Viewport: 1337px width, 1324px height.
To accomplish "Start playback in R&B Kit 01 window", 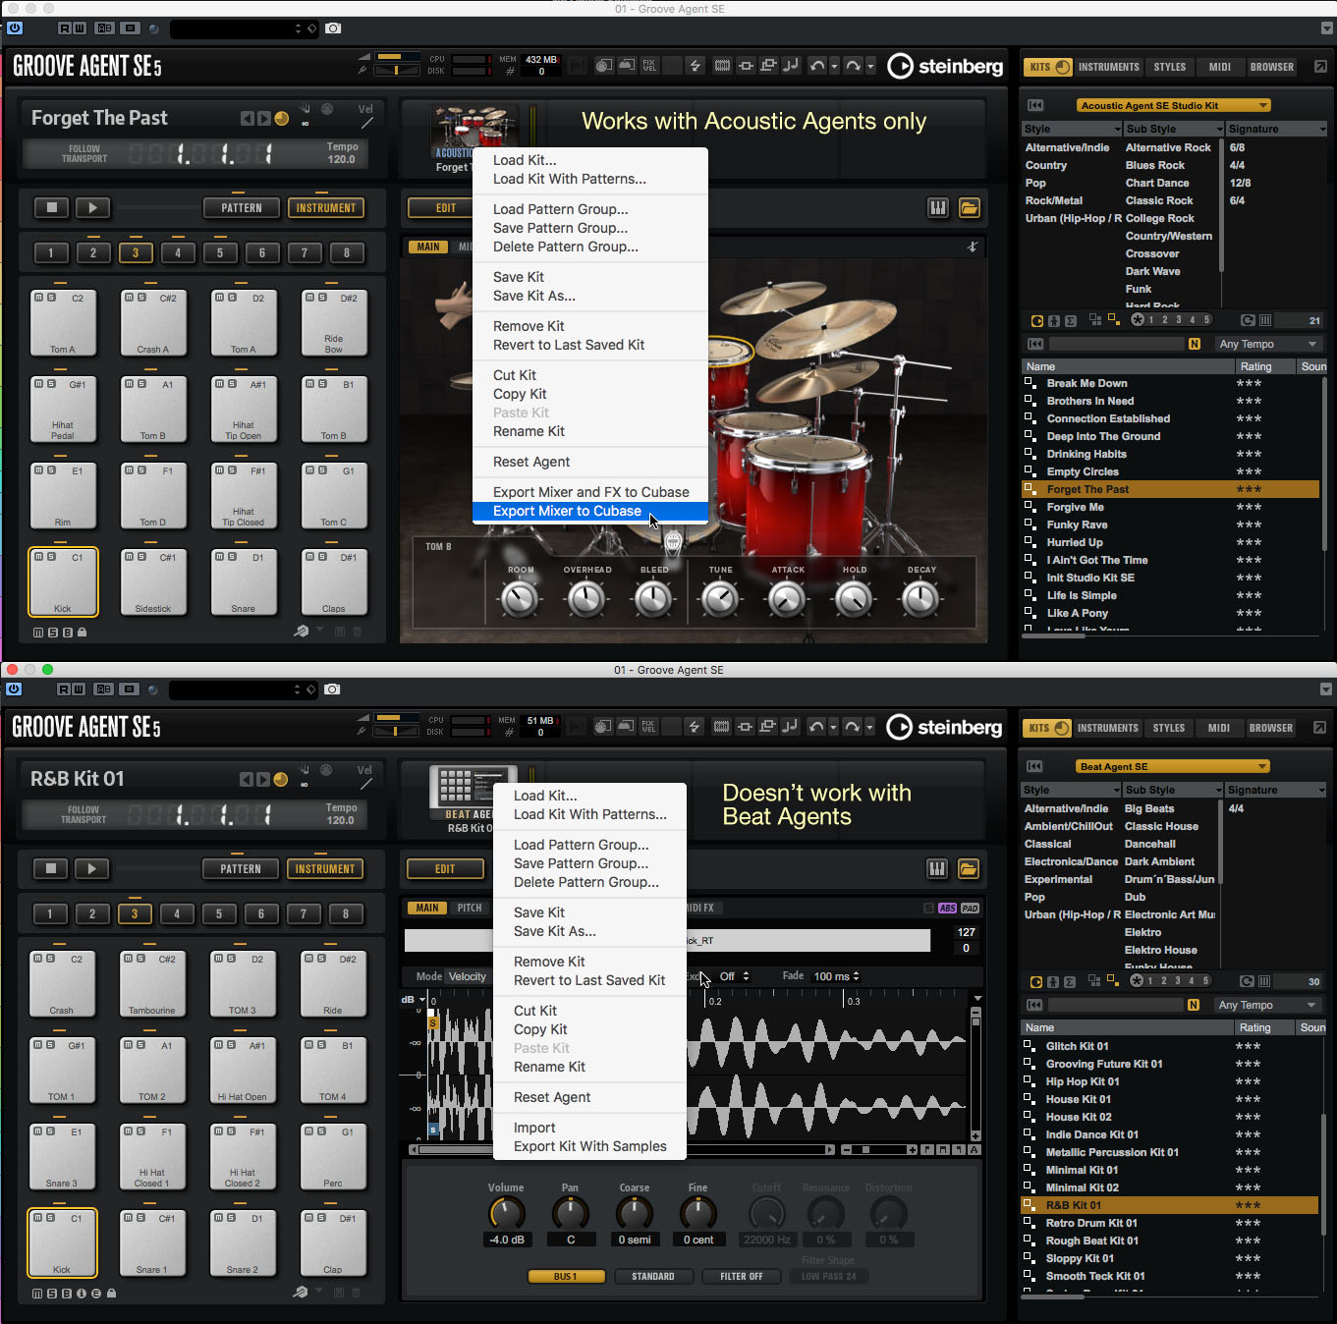I will 92,868.
